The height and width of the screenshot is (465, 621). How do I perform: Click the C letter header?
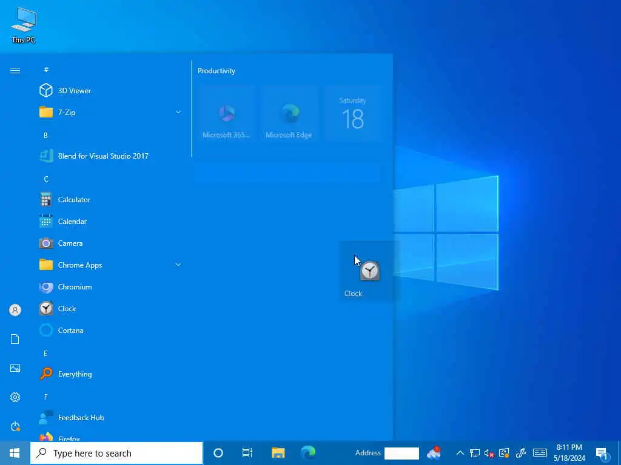click(x=46, y=179)
